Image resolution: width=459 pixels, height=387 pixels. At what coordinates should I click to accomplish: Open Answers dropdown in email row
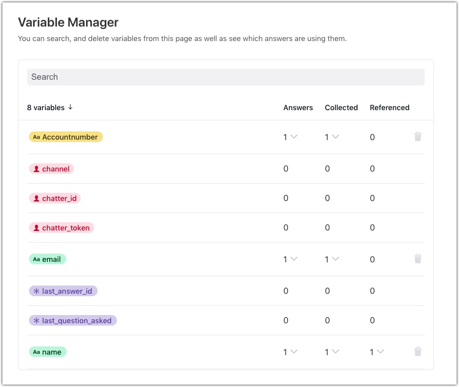coord(293,259)
